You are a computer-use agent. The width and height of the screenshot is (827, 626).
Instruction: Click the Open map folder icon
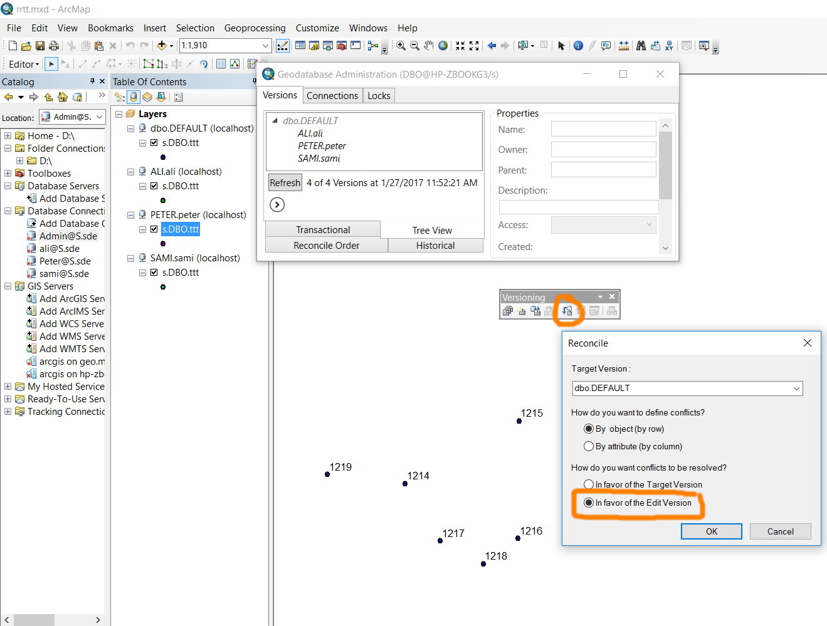(x=26, y=46)
